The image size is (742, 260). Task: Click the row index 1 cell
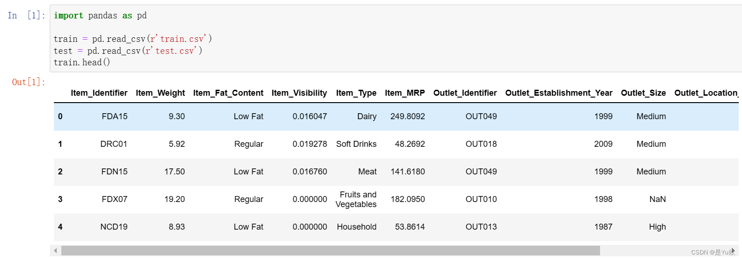(60, 144)
